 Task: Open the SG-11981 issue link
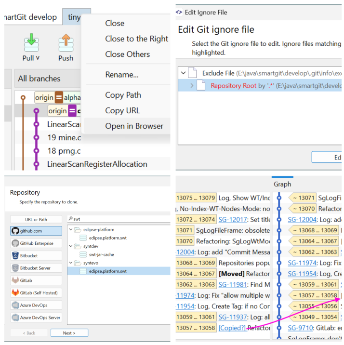click(233, 284)
